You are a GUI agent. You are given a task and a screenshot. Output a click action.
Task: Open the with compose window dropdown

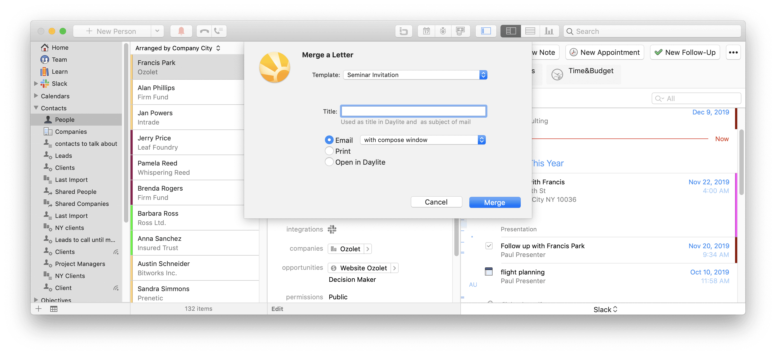point(423,140)
